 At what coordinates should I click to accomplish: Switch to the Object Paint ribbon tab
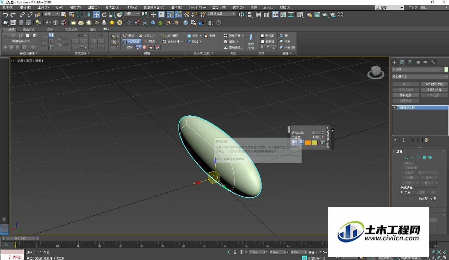coord(71,29)
